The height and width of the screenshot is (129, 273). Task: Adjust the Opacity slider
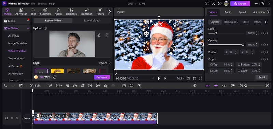coord(226,45)
